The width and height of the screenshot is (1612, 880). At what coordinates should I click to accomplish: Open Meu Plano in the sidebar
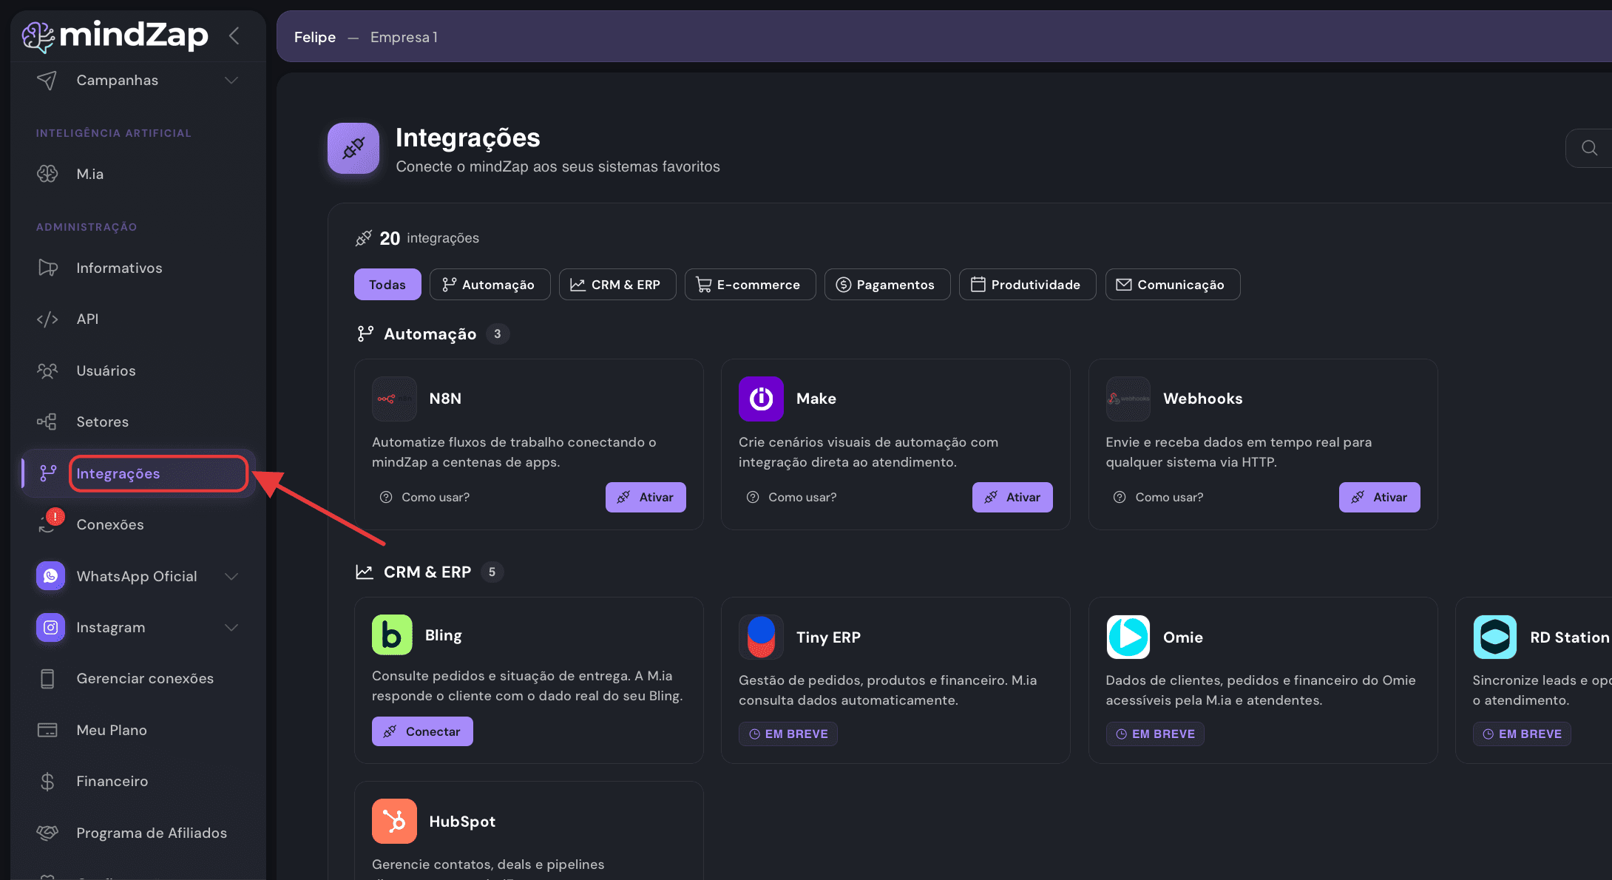(138, 730)
